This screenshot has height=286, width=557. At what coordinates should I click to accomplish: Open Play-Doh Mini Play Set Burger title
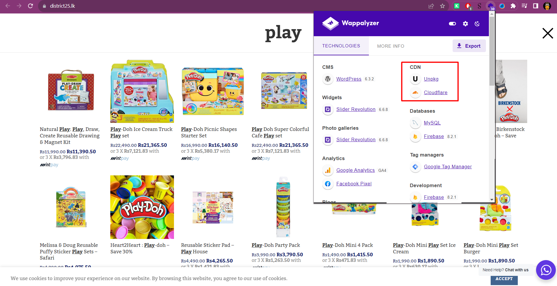[x=491, y=248]
